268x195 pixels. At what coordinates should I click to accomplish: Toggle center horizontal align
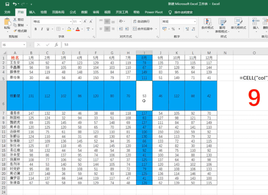pos(107,29)
